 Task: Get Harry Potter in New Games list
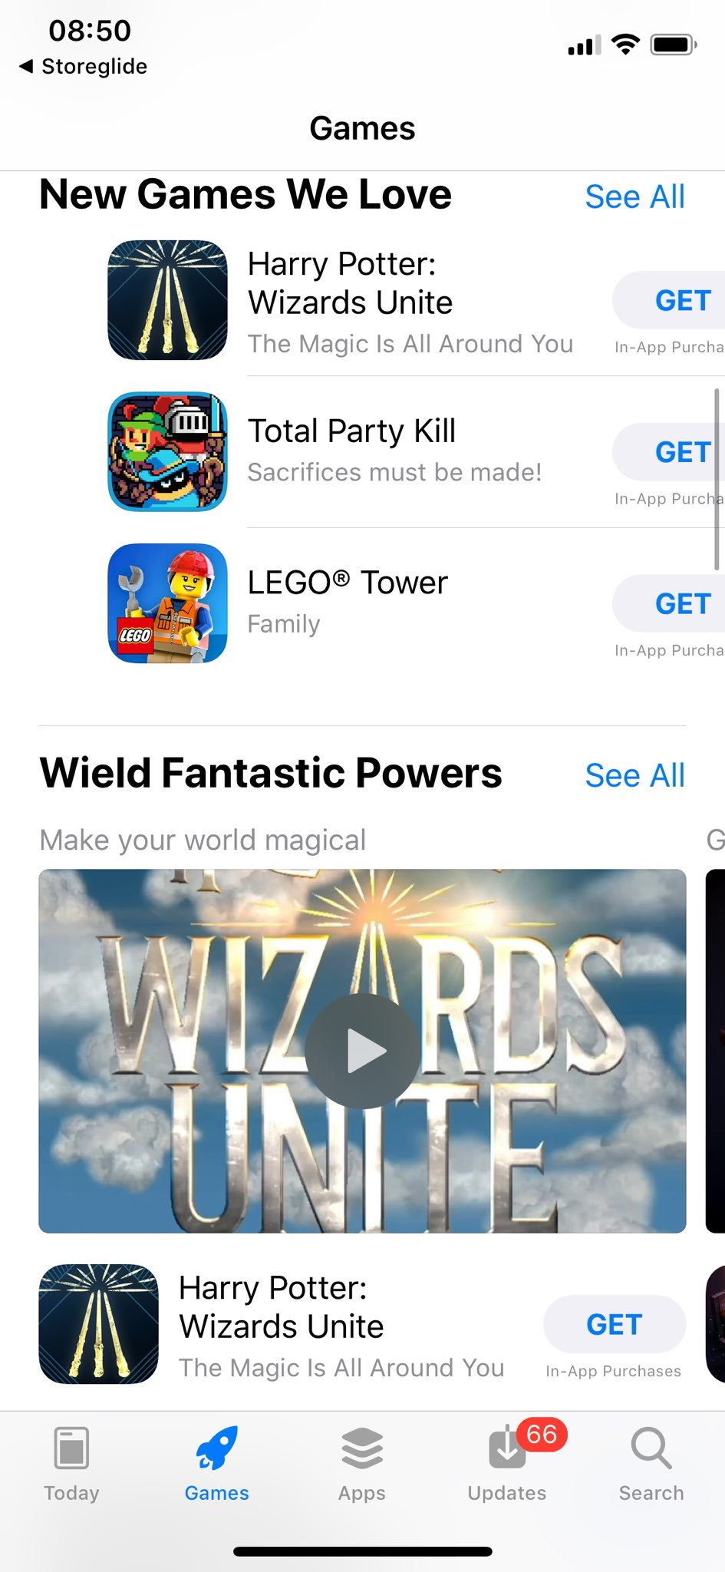669,301
